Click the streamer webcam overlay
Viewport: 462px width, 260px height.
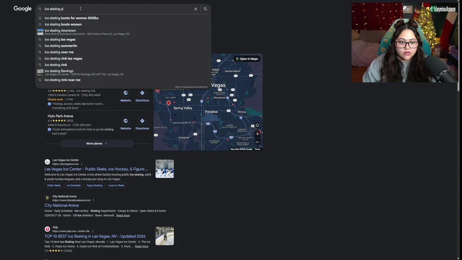tap(405, 43)
